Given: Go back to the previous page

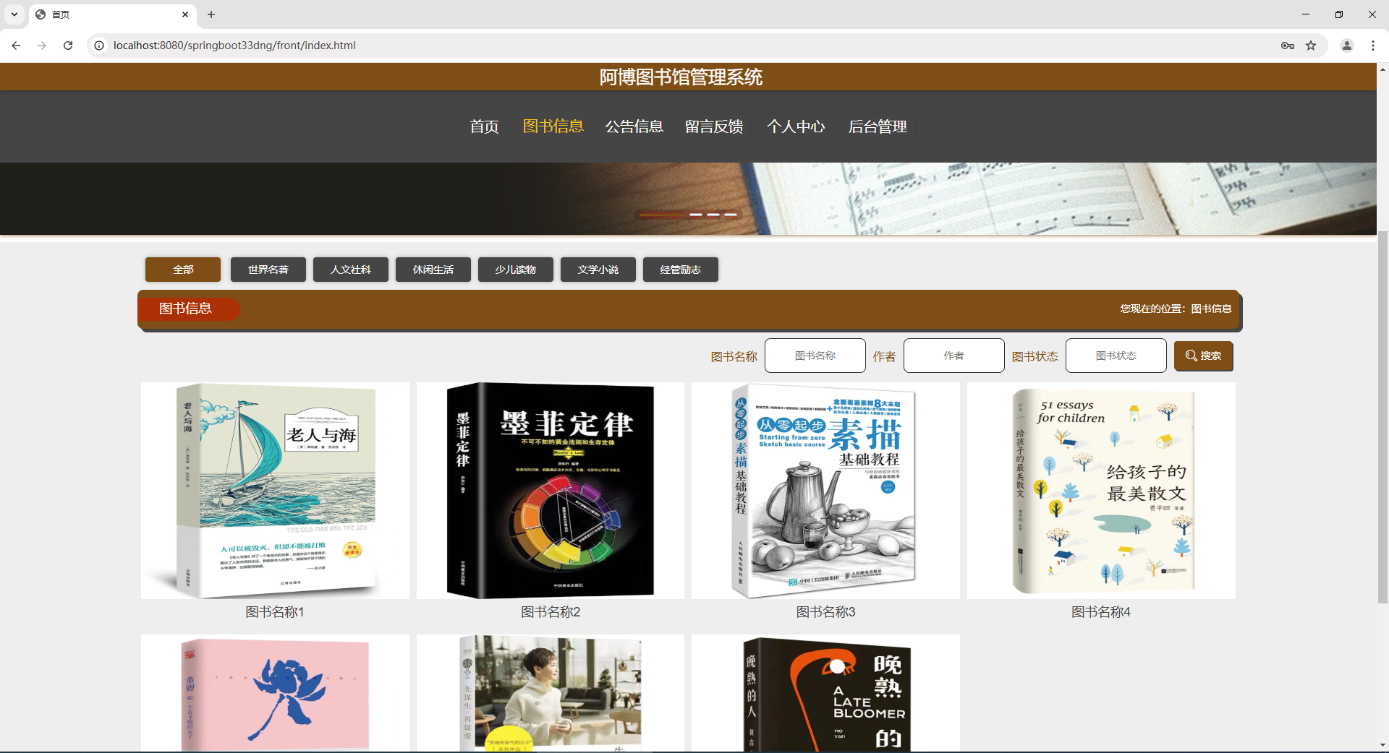Looking at the screenshot, I should click(x=16, y=46).
